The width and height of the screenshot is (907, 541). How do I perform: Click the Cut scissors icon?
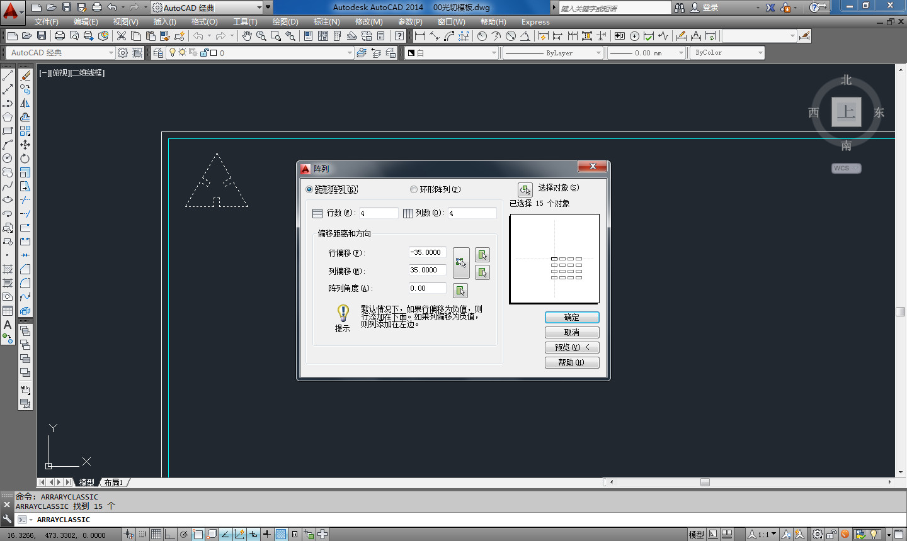(122, 36)
